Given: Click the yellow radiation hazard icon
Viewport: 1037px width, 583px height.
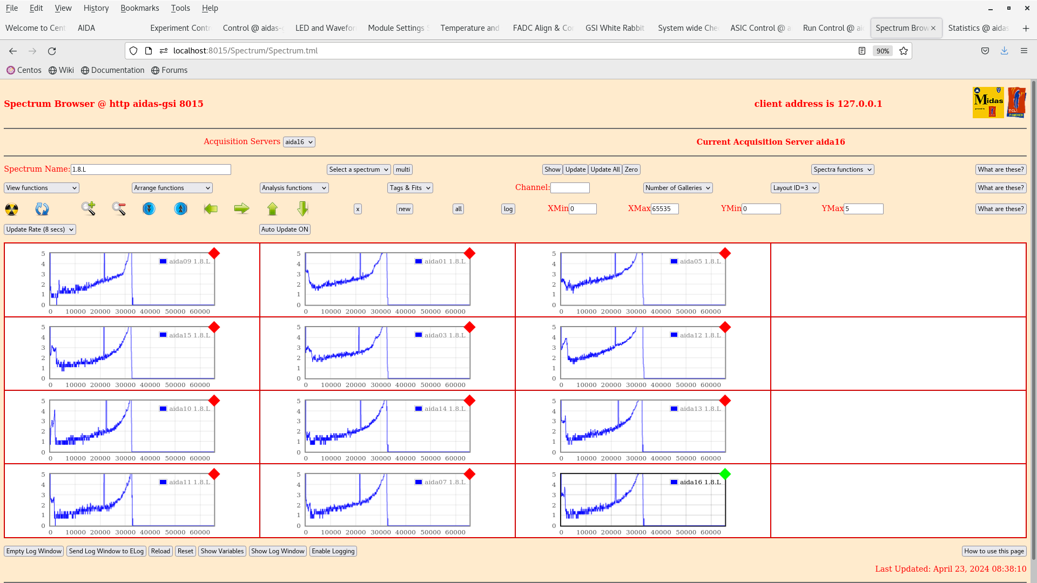Looking at the screenshot, I should tap(11, 209).
